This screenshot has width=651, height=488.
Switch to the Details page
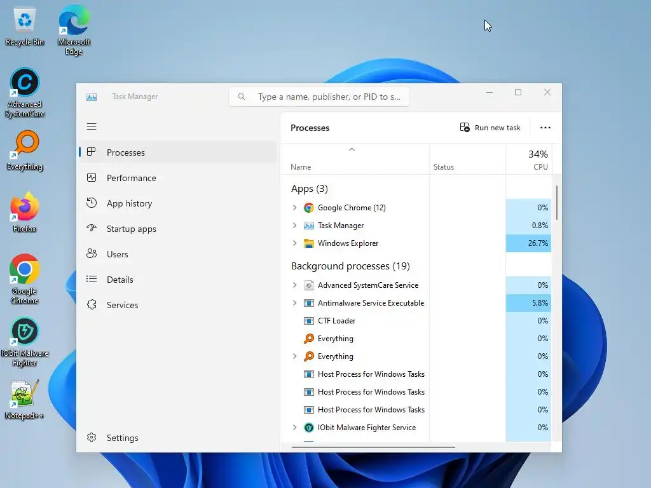(x=178, y=280)
